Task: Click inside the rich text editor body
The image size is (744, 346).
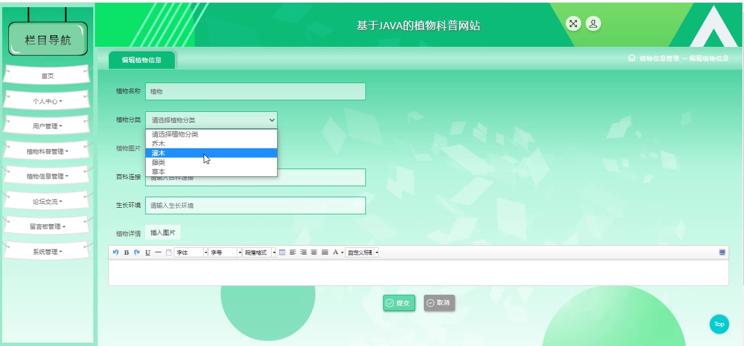Action: tap(418, 272)
